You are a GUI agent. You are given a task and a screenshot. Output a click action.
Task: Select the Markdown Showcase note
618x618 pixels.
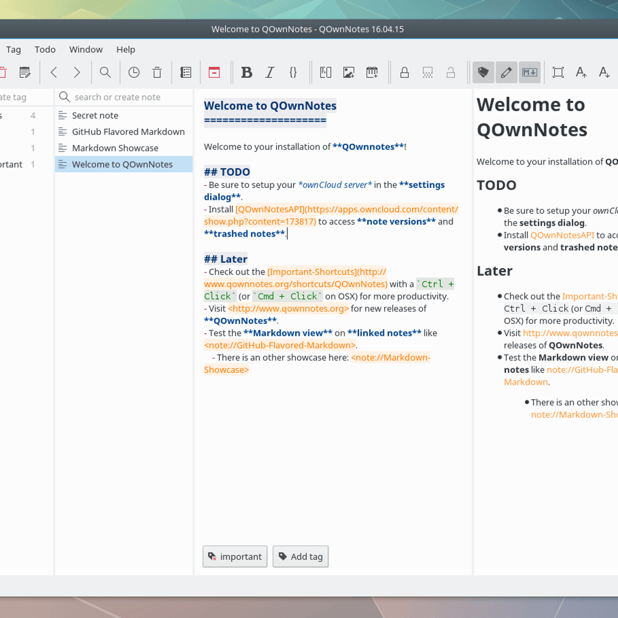(x=124, y=148)
